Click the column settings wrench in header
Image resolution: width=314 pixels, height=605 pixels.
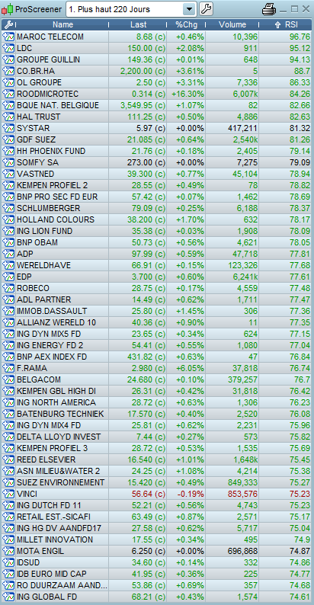point(8,24)
